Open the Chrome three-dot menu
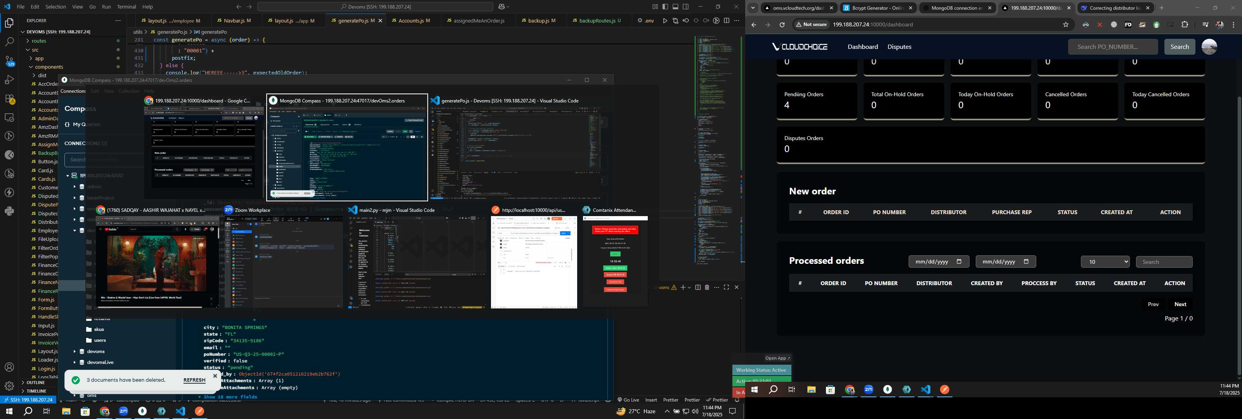Screen dimensions: 1242x419 click(1233, 24)
